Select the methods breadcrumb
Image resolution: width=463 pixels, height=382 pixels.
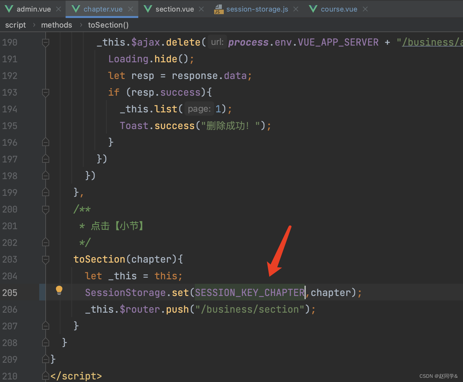tap(57, 25)
